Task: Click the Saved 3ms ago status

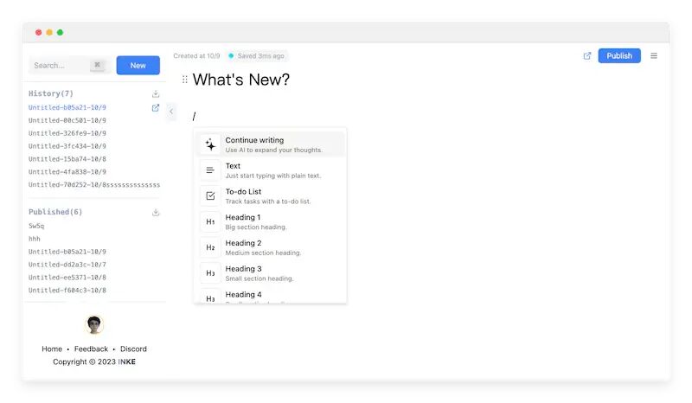Action: (256, 55)
